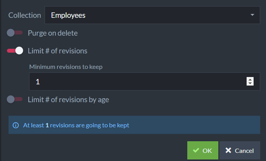Decrease minimum revisions with down arrow

[x=250, y=83]
